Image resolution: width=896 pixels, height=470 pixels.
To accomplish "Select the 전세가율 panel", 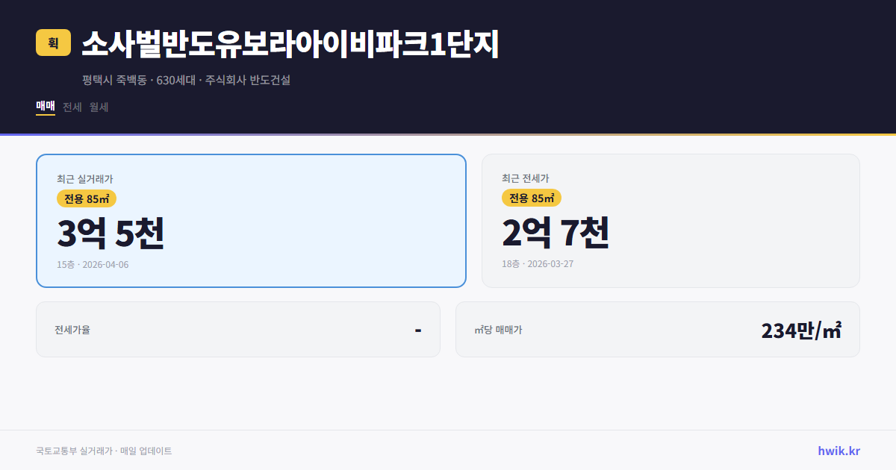I will pos(238,329).
